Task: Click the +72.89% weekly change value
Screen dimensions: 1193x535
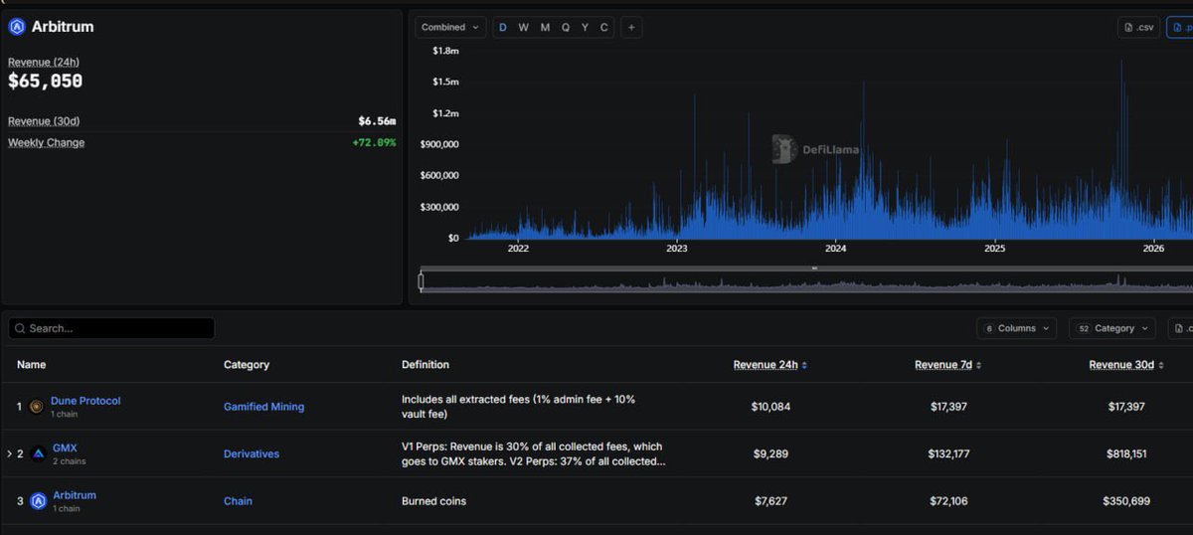Action: 374,142
